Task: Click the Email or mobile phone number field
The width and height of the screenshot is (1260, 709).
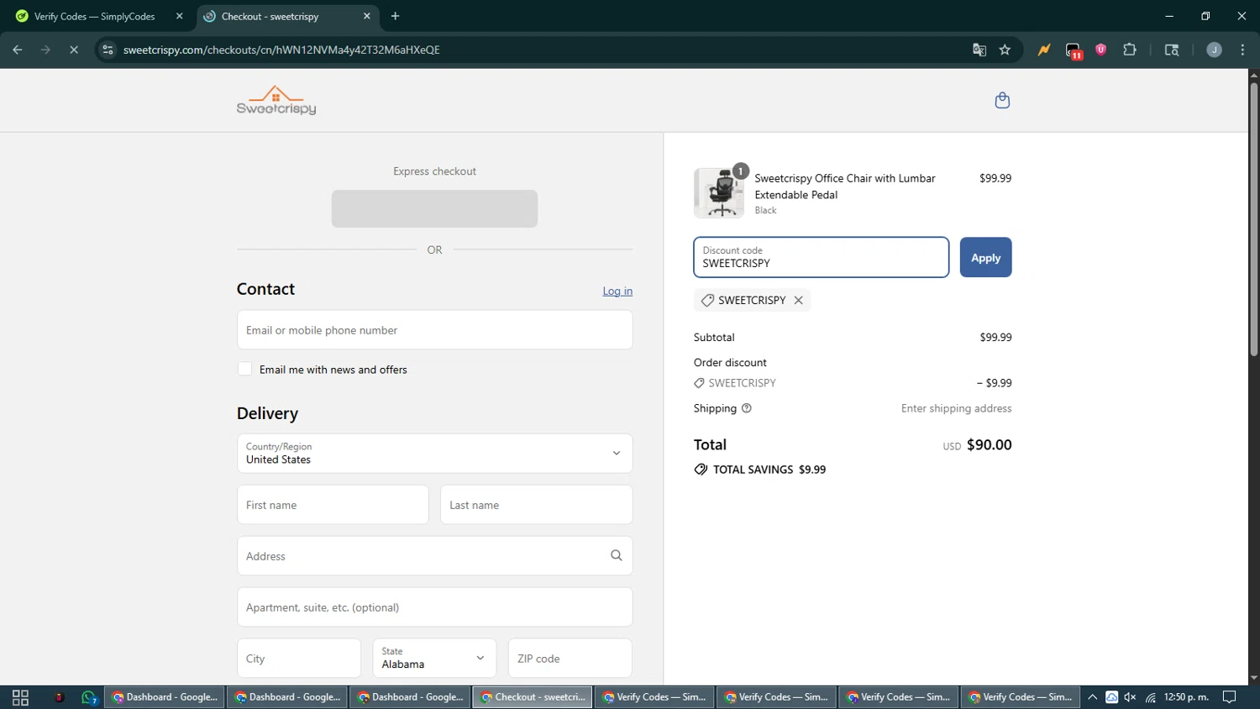Action: tap(434, 329)
